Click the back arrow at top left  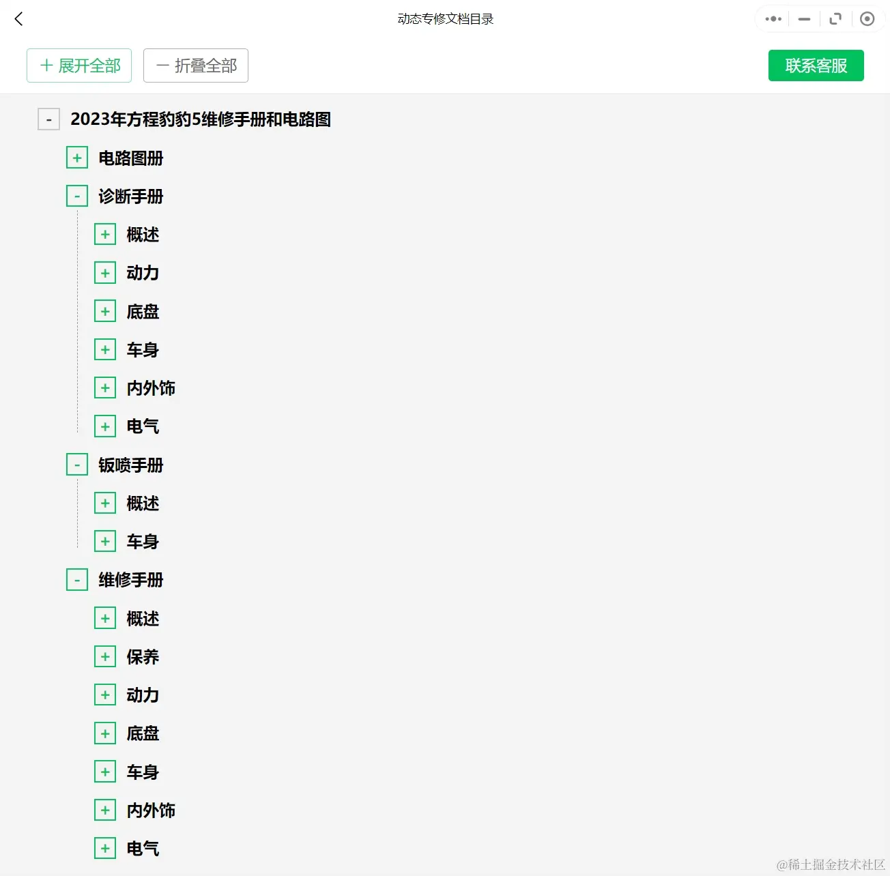tap(18, 18)
